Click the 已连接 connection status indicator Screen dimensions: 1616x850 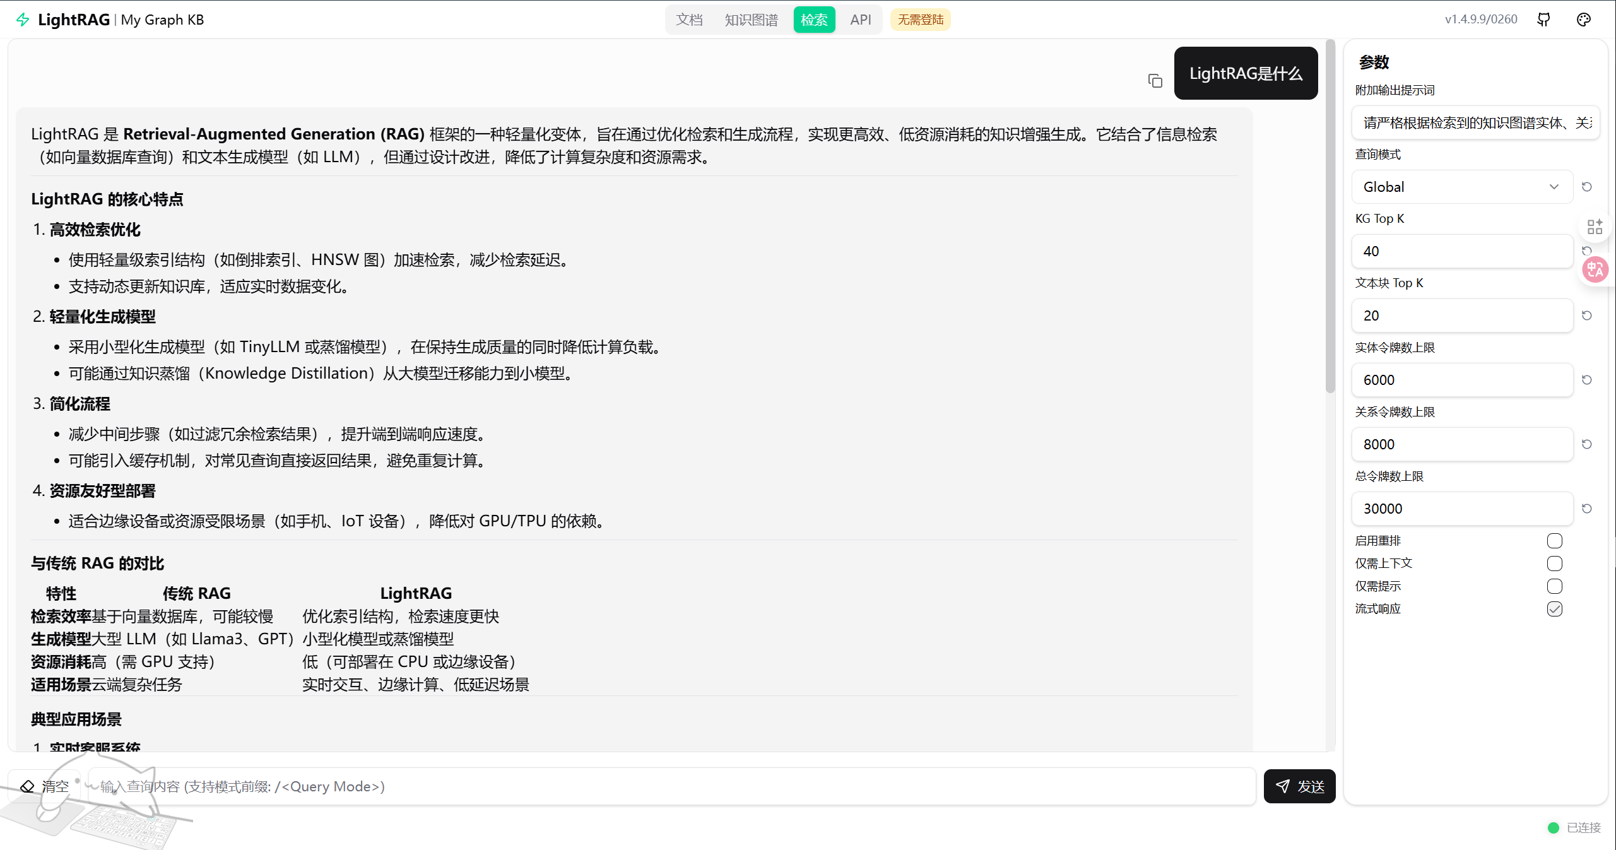point(1575,827)
